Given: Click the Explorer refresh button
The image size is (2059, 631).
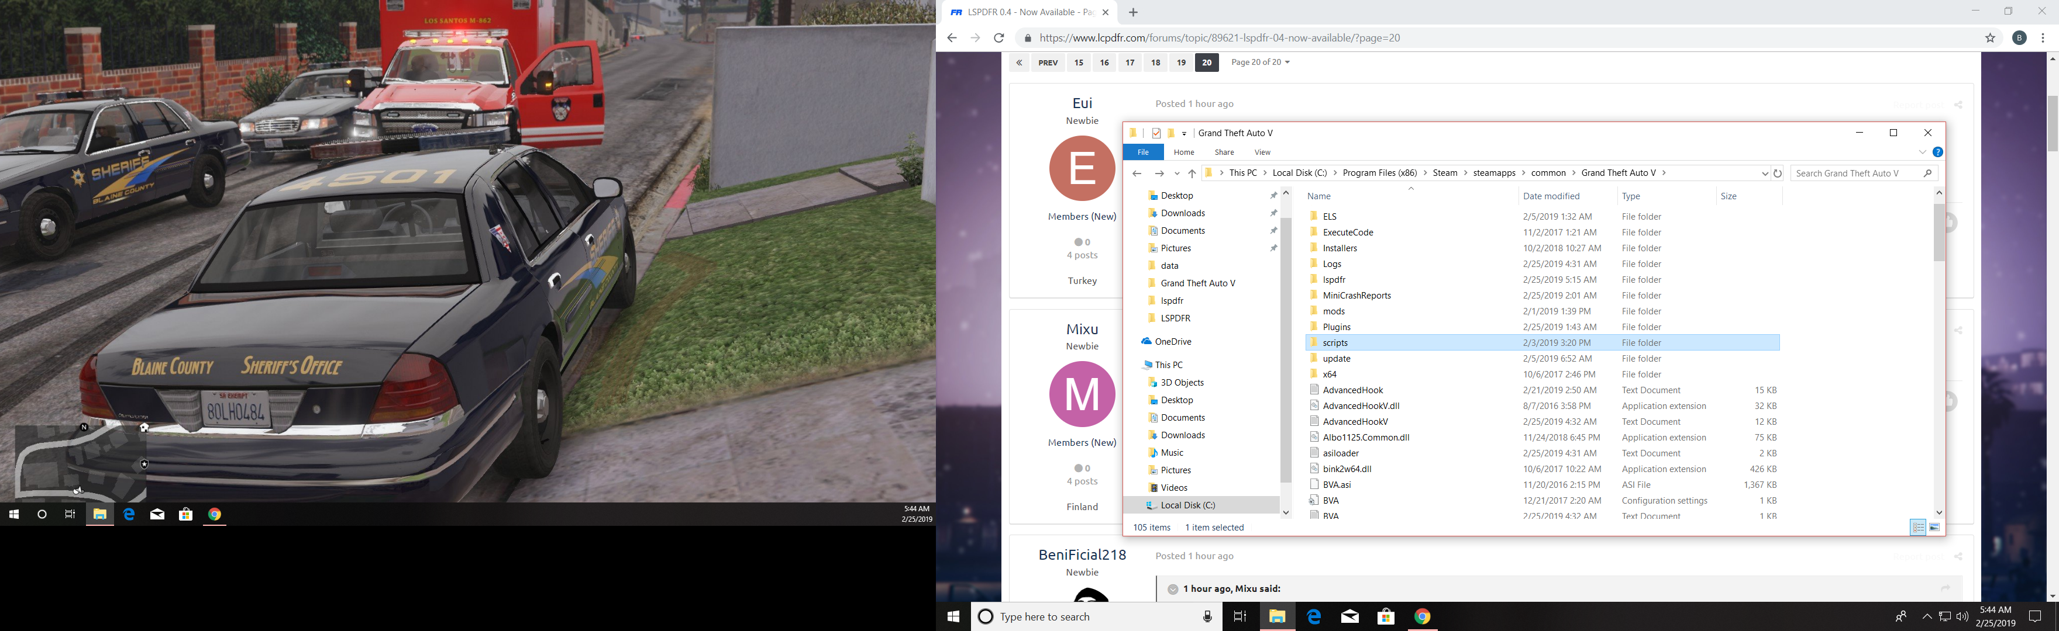Looking at the screenshot, I should tap(1778, 174).
